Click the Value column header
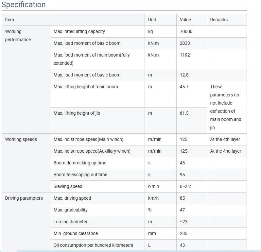 (x=192, y=20)
